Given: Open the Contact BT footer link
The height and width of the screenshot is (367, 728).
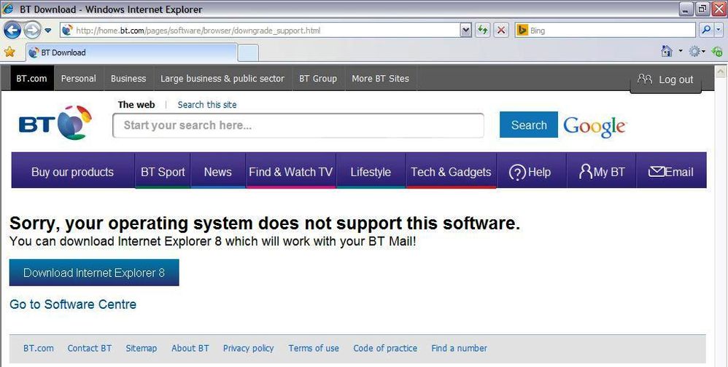Looking at the screenshot, I should pos(90,348).
